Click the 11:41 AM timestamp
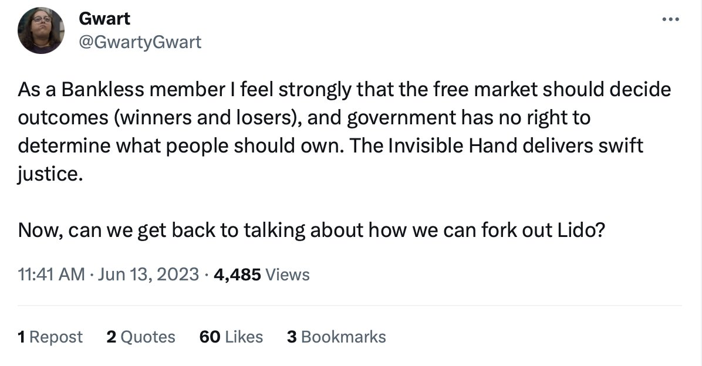Viewport: 702px width, 366px height. tap(51, 274)
